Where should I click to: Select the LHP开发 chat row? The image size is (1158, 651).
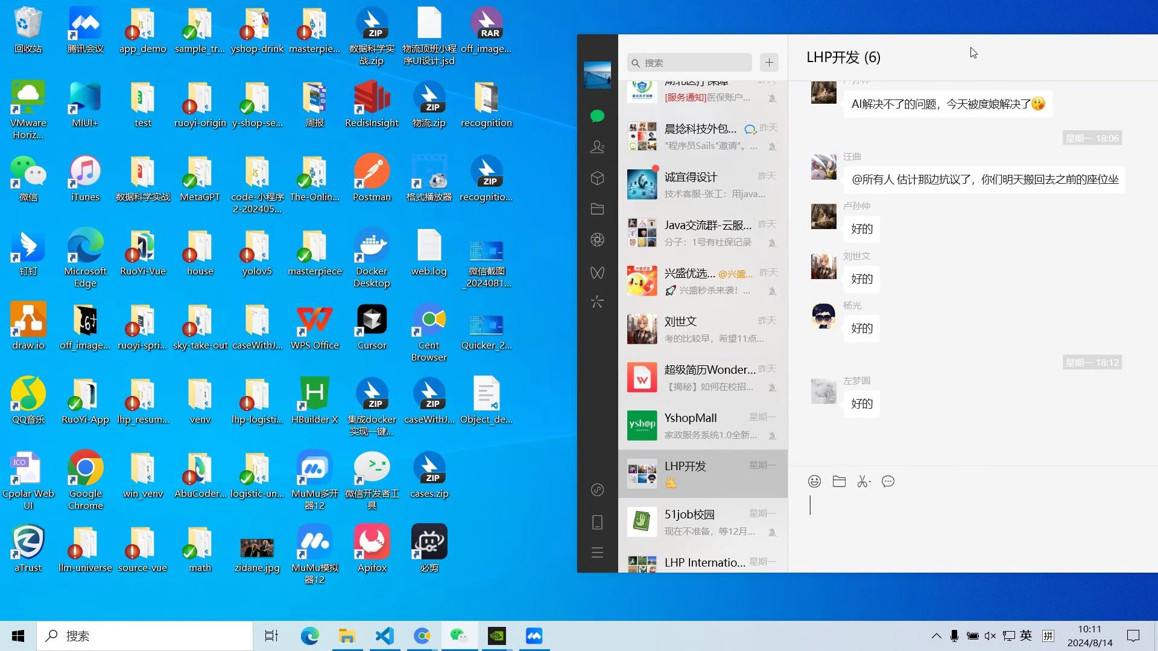click(703, 474)
